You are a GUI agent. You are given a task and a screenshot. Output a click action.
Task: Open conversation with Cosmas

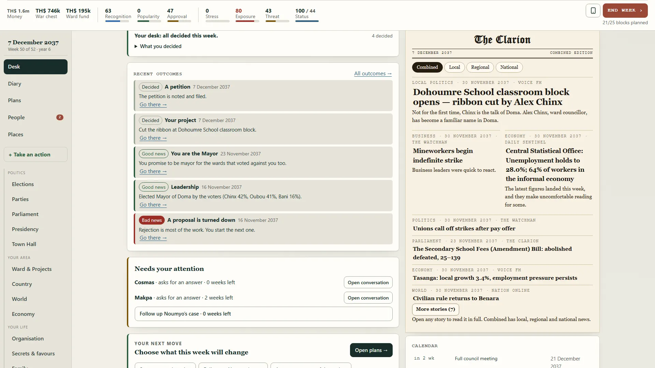[x=368, y=282]
